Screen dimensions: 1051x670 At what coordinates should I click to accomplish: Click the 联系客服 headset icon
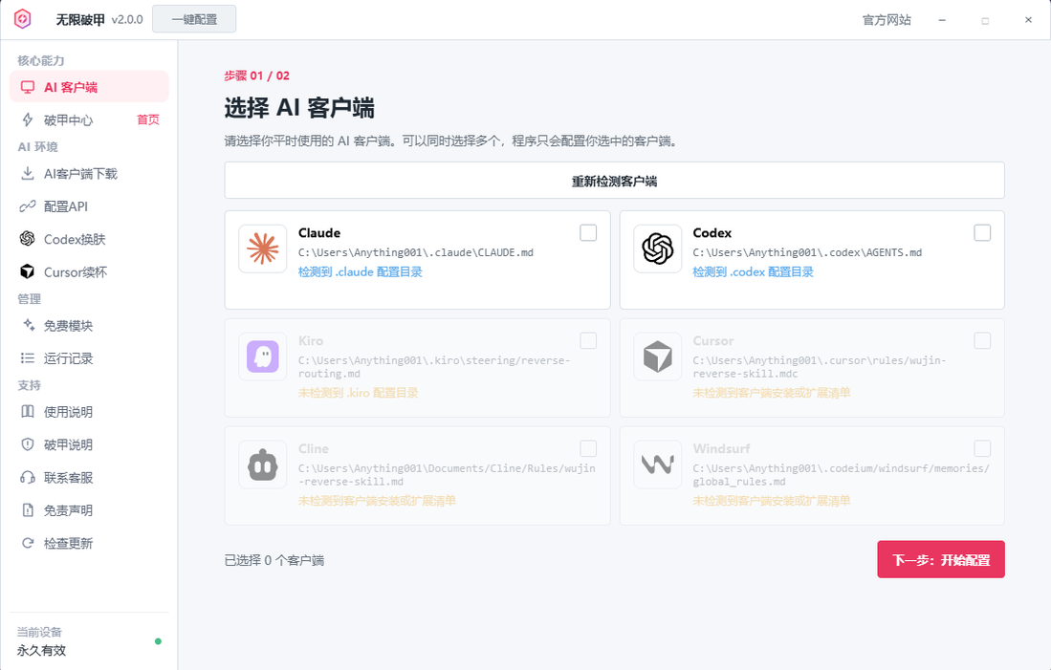28,478
